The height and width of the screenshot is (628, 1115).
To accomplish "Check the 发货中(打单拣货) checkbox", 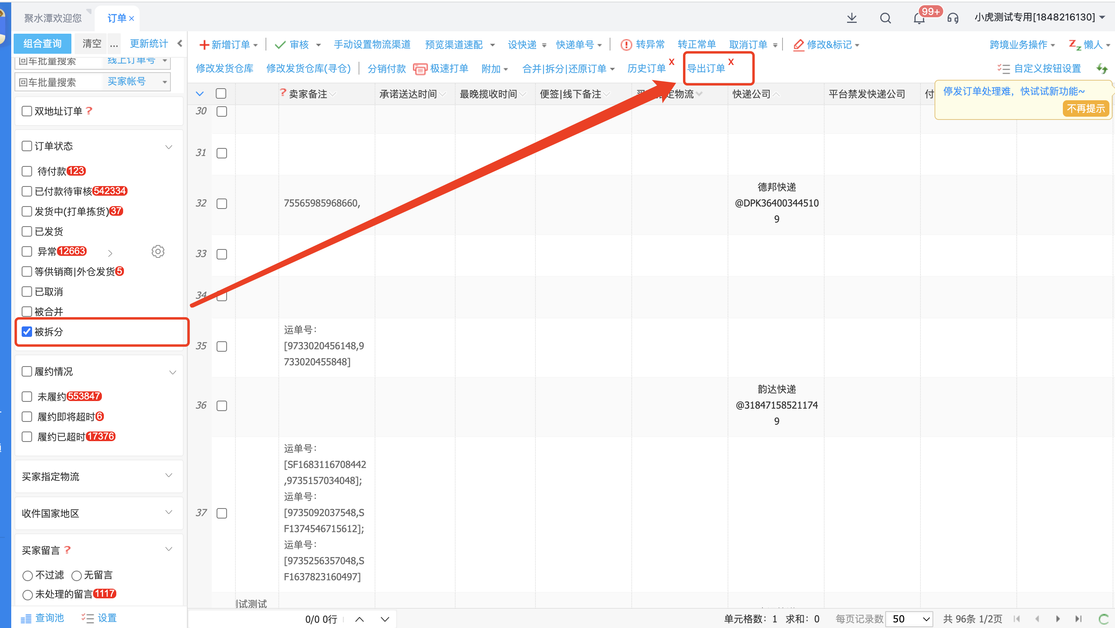I will coord(27,211).
